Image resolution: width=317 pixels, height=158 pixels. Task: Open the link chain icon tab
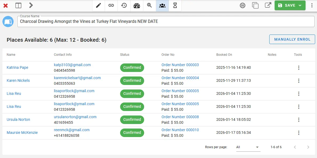coord(111,6)
